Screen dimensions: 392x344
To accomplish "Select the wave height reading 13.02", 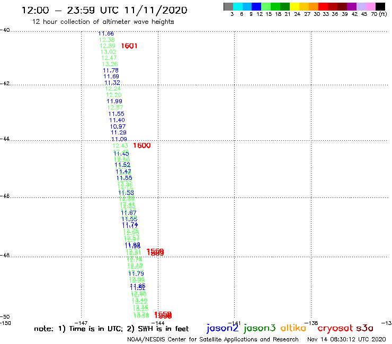I will click(109, 52).
